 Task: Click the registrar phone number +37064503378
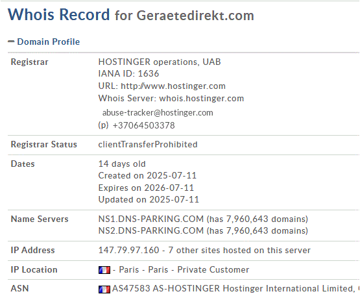click(144, 125)
